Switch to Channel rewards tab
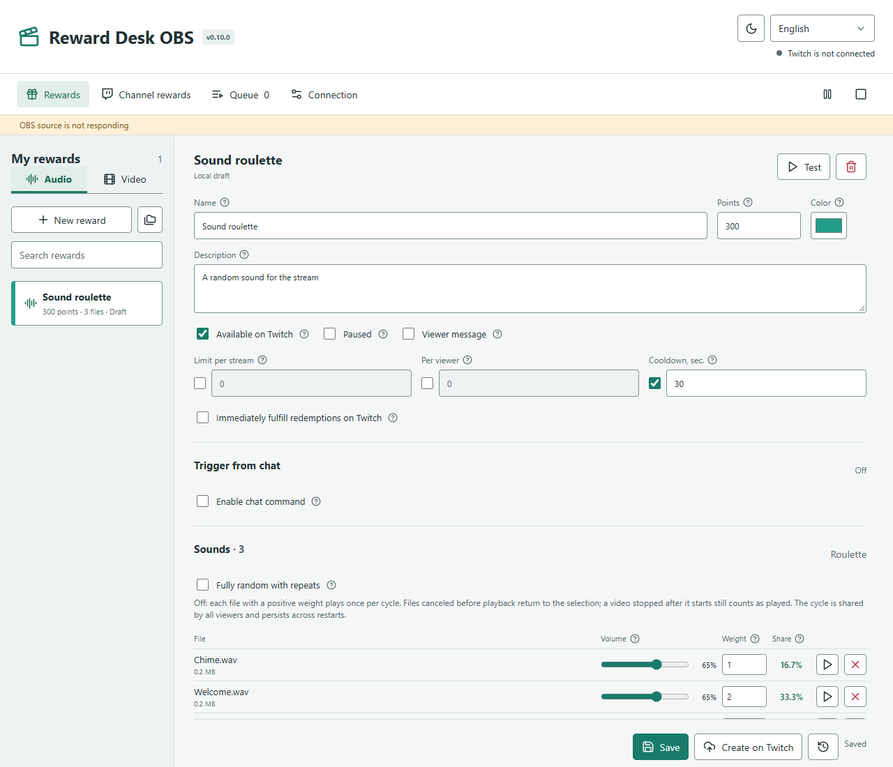The image size is (893, 767). 147,94
